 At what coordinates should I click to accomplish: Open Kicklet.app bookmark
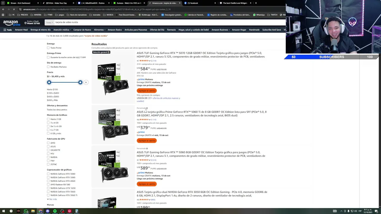[x=148, y=15]
